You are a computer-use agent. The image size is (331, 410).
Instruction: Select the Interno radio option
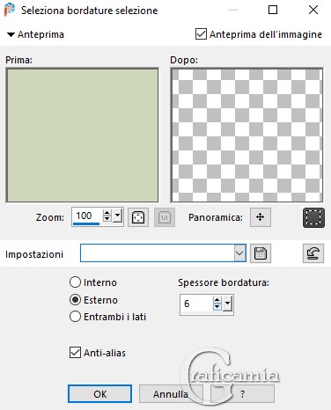(75, 282)
